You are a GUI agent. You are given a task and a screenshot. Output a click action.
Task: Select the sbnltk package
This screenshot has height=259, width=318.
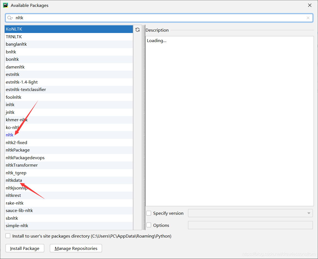point(69,218)
